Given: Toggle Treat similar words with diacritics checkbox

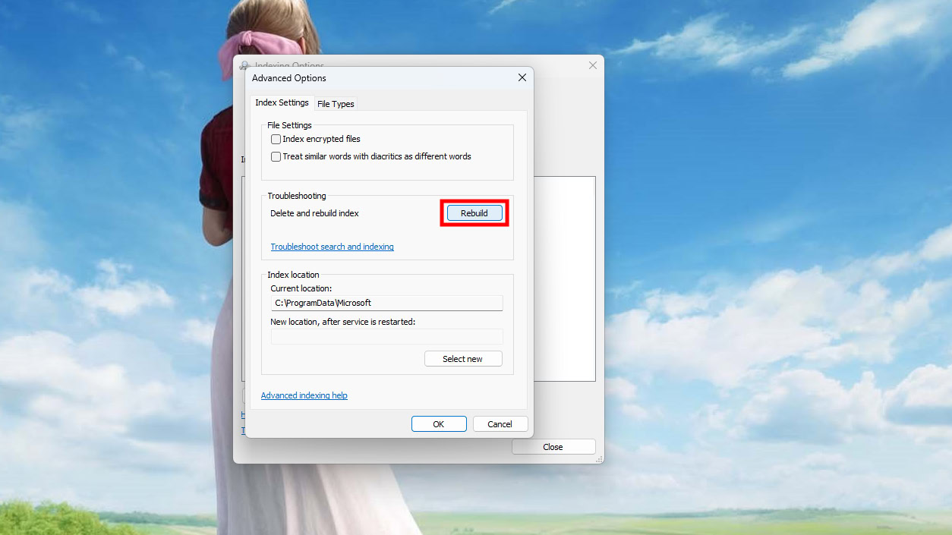Looking at the screenshot, I should [x=276, y=157].
